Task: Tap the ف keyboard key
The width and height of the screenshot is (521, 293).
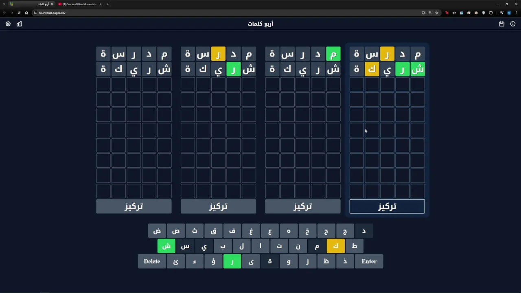Action: tap(232, 231)
